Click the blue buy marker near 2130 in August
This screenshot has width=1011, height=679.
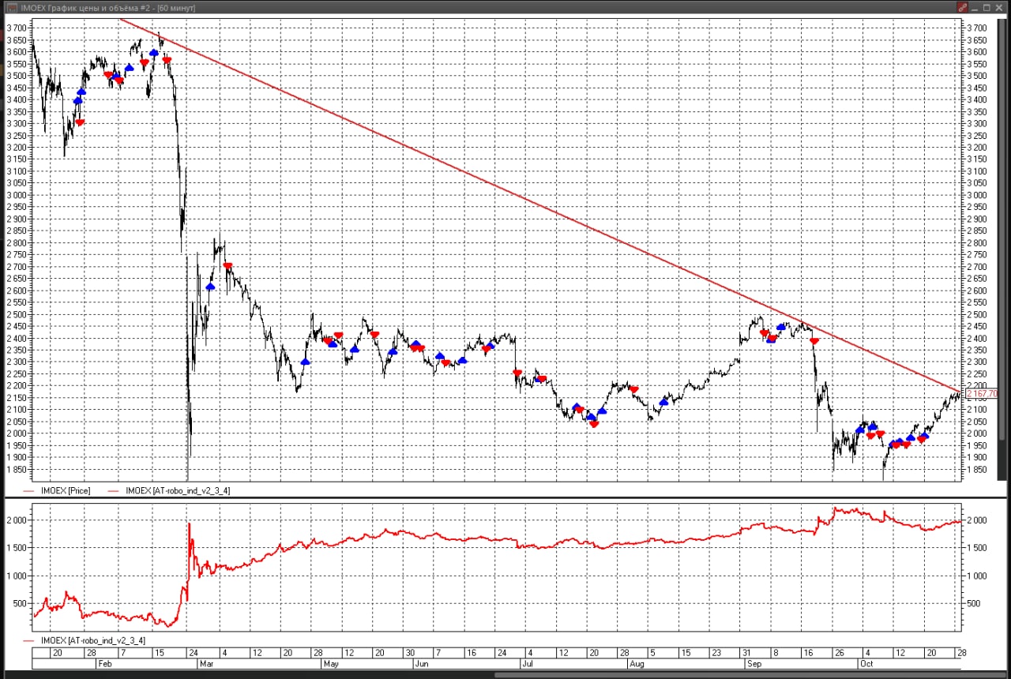click(x=663, y=402)
